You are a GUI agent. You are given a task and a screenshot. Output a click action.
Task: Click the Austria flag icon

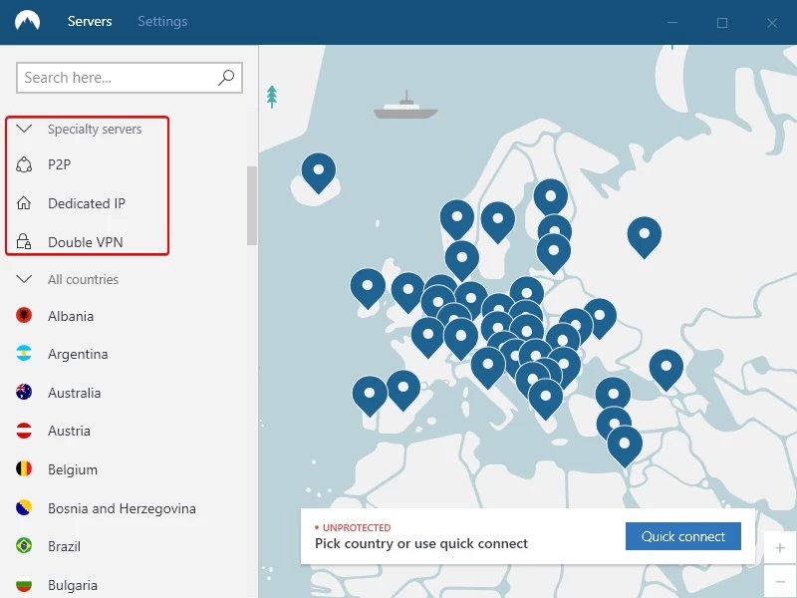tap(24, 431)
